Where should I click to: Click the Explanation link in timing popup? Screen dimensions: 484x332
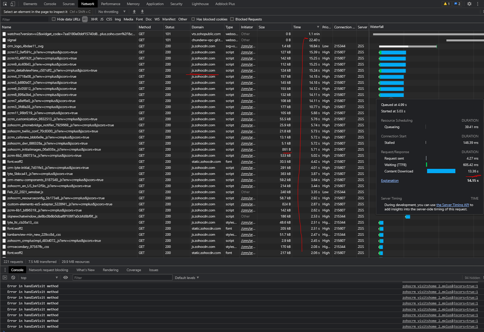click(x=390, y=181)
